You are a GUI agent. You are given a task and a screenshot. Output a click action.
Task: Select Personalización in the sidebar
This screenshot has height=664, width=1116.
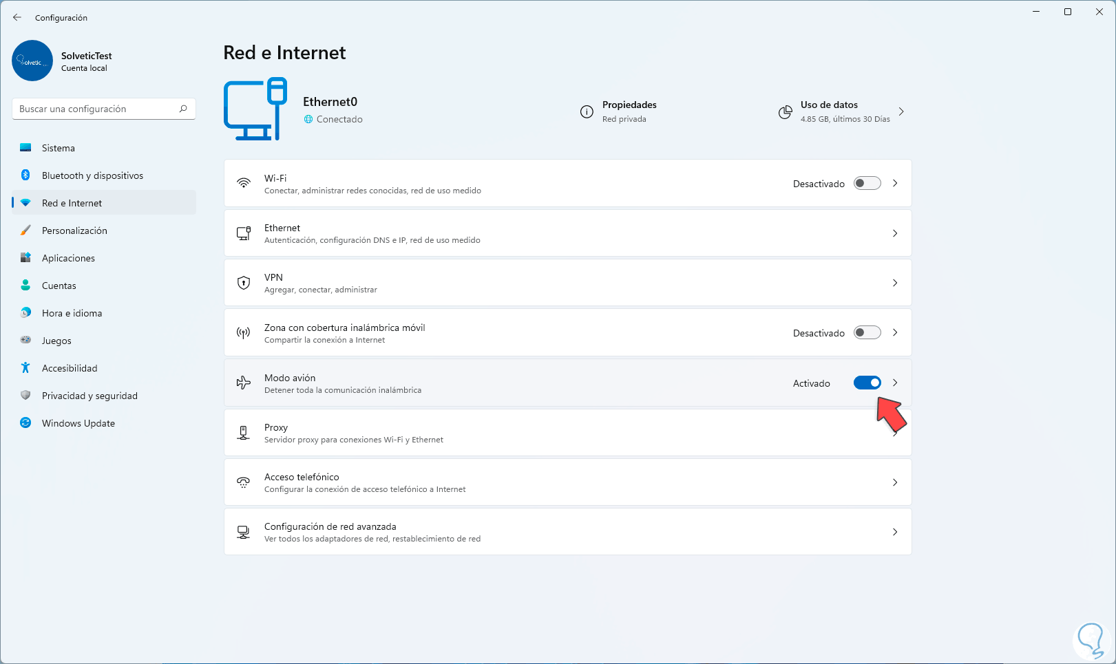(74, 231)
